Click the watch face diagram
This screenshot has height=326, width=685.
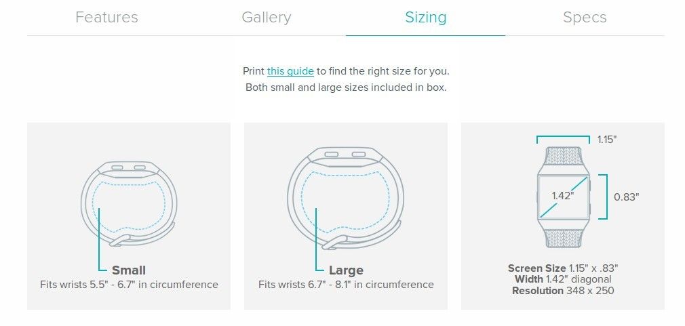coord(563,196)
